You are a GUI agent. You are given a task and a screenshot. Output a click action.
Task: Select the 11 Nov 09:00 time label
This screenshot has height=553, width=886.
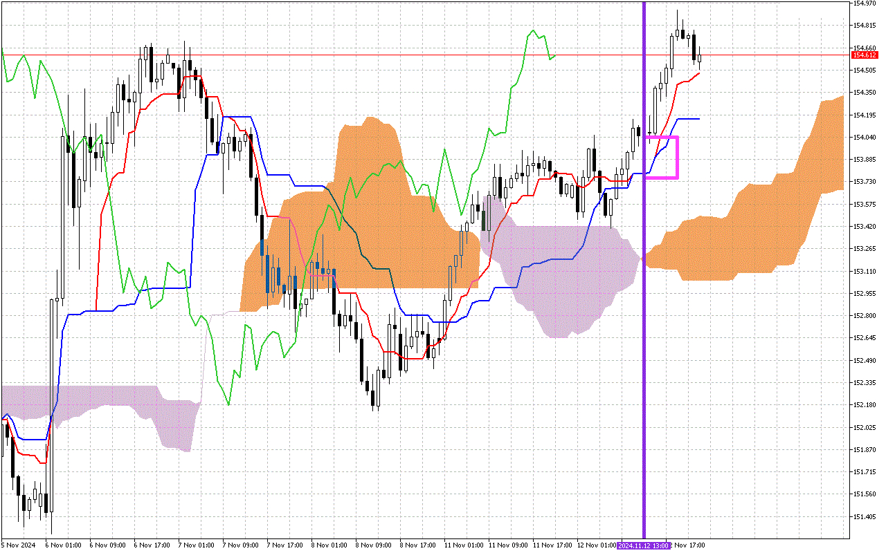[x=507, y=545]
